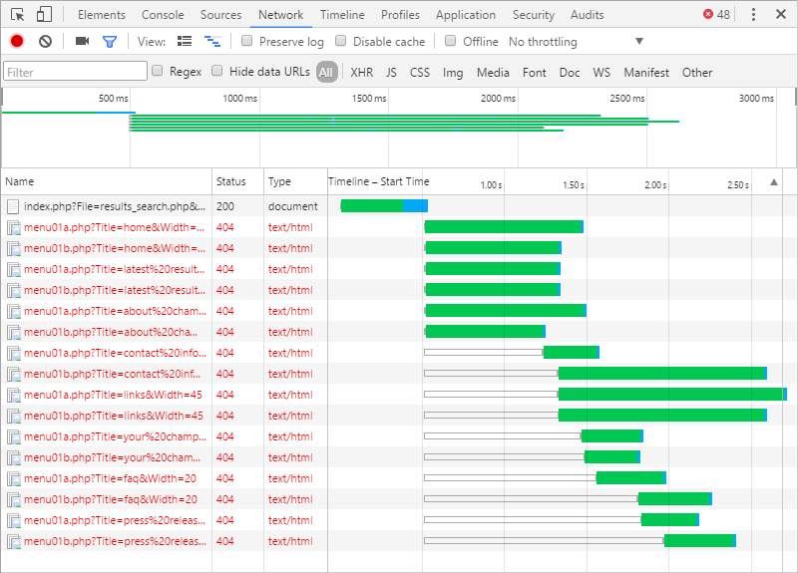The height and width of the screenshot is (573, 798).
Task: Open the No throttling dropdown
Action: click(638, 42)
